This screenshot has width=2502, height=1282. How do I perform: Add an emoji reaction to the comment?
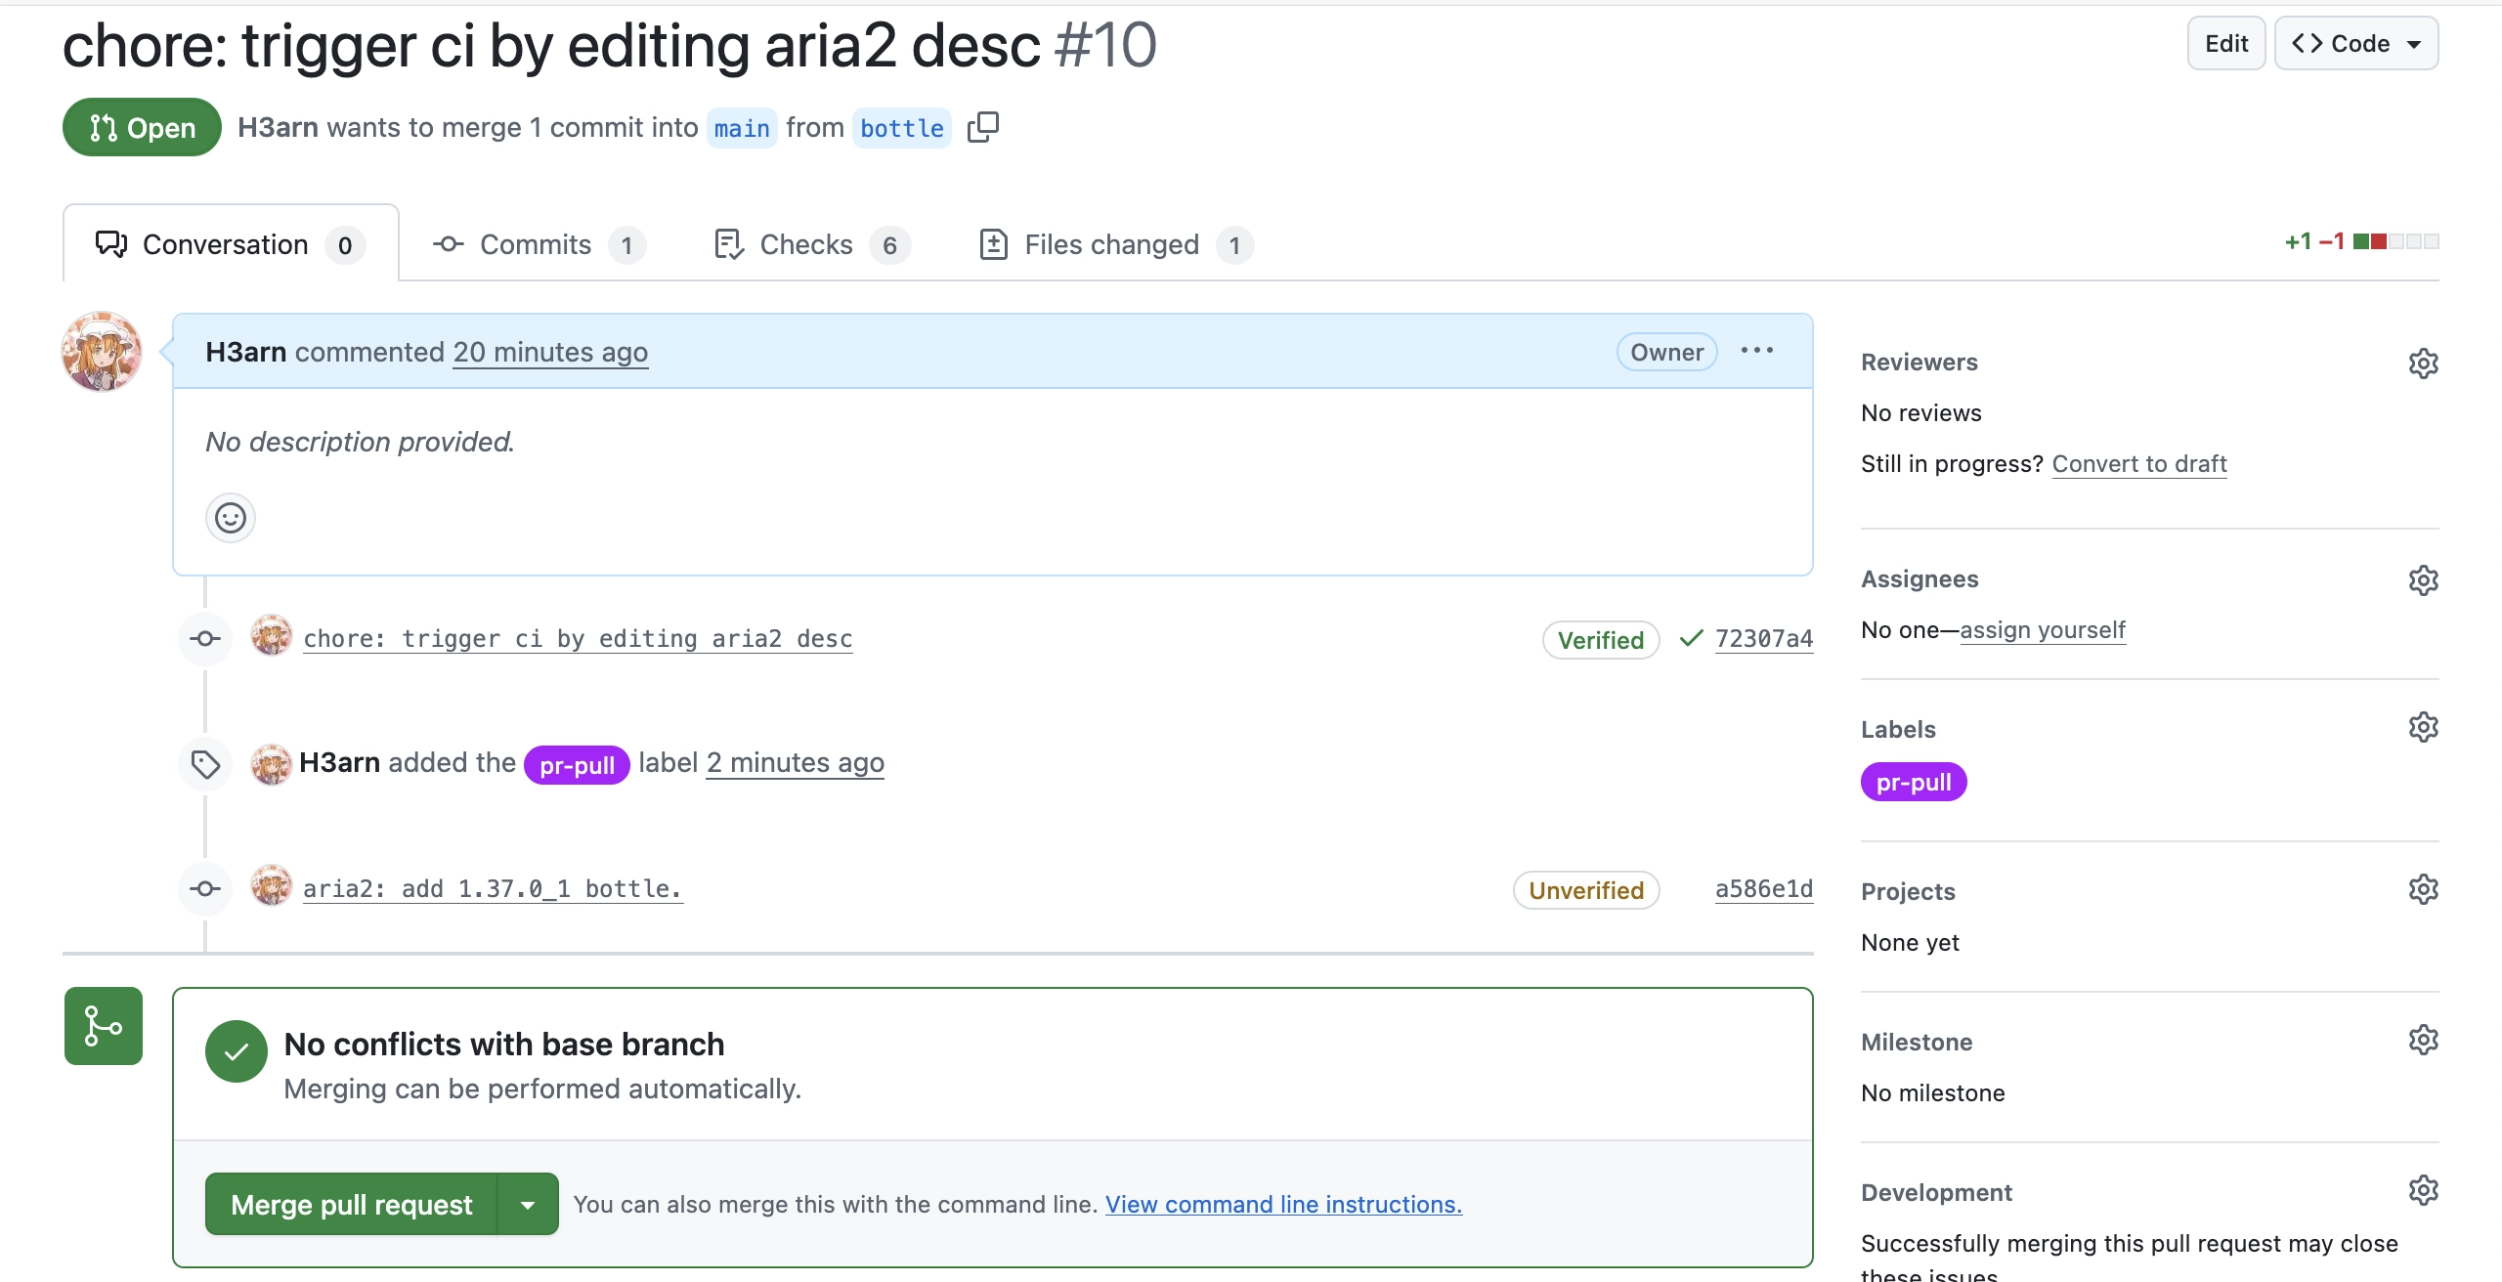point(231,518)
